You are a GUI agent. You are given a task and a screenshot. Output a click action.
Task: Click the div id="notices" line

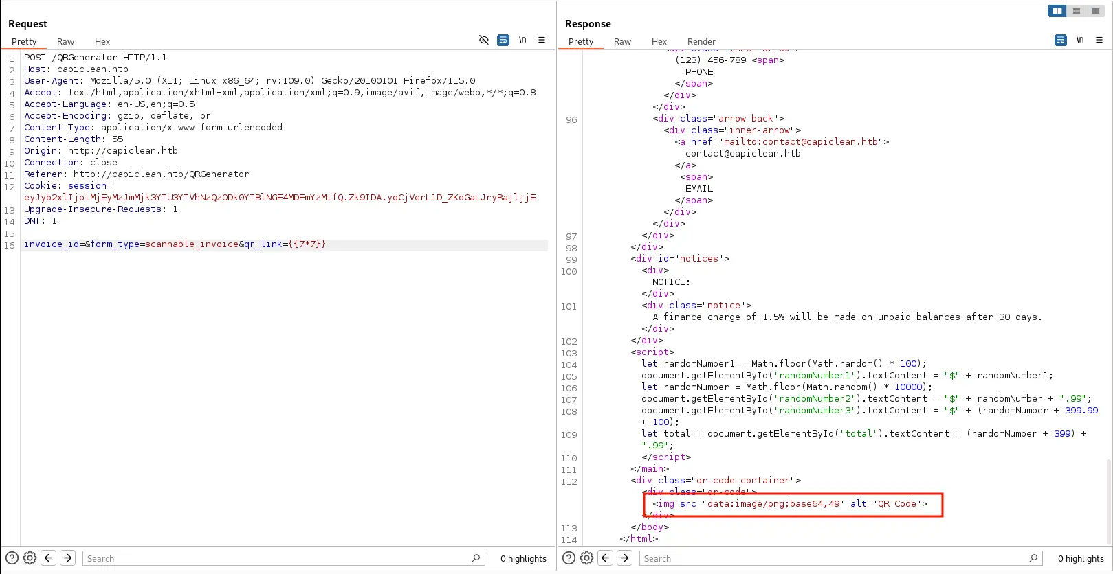[x=680, y=259]
